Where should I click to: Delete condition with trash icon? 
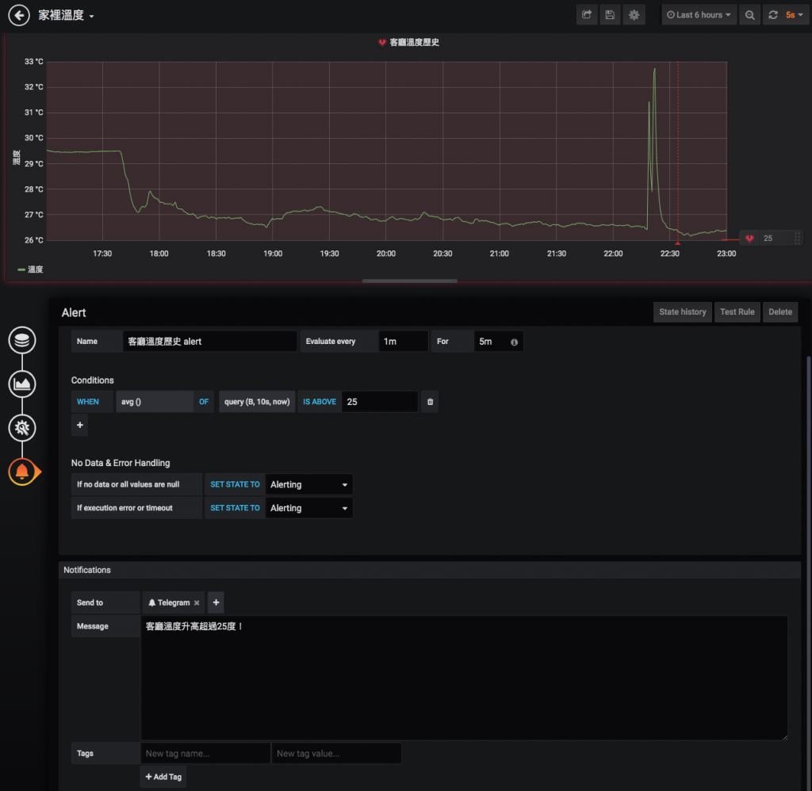coord(430,402)
